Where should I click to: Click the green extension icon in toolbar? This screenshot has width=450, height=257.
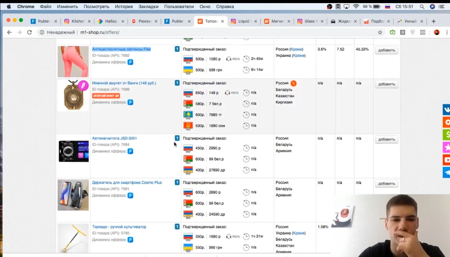pos(393,32)
